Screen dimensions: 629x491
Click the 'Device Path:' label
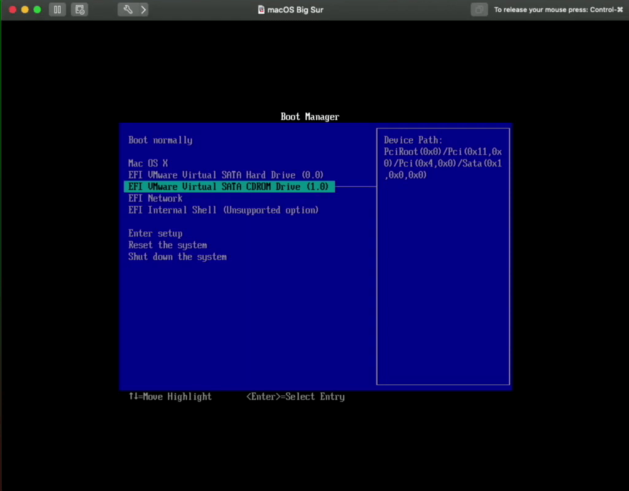[413, 141]
